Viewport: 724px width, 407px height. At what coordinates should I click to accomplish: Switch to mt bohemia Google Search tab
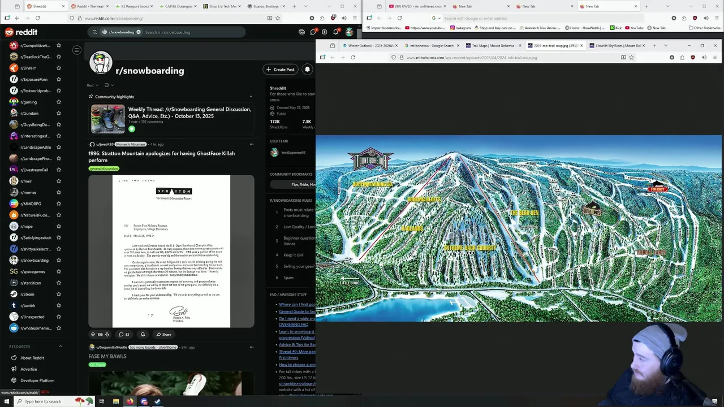(x=432, y=45)
